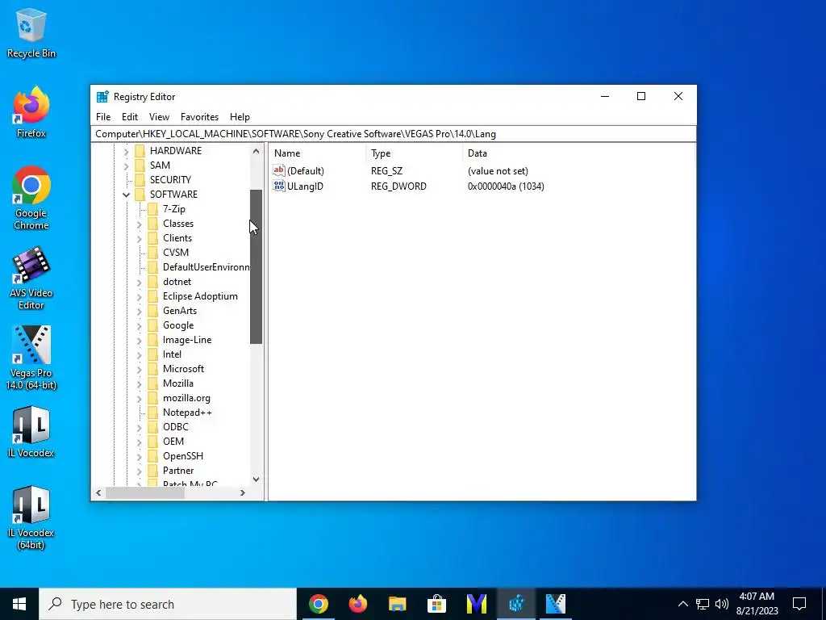Image resolution: width=826 pixels, height=620 pixels.
Task: Click the Registry Editor taskbar icon
Action: [515, 604]
